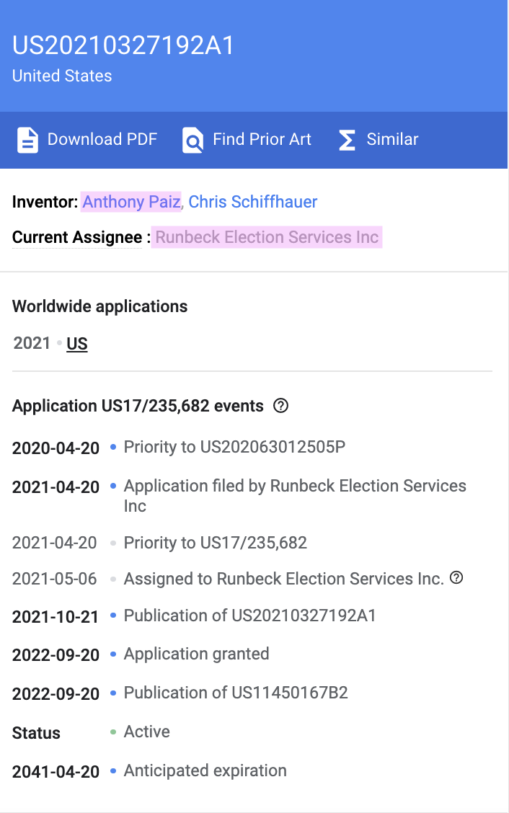
Task: Click the Application granted event
Action: 196,654
